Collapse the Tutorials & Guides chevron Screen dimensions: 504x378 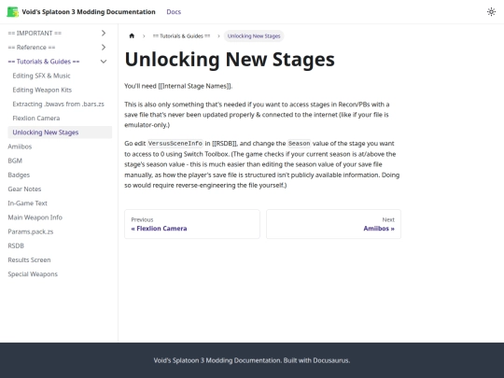(x=104, y=62)
